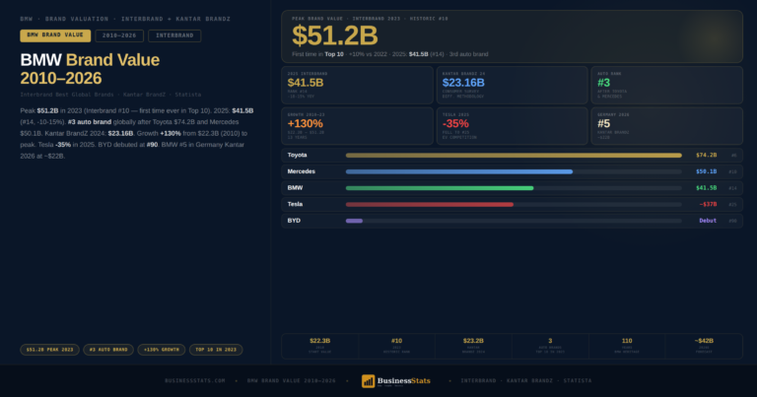Click the 110 years heritage stat

click(x=627, y=346)
